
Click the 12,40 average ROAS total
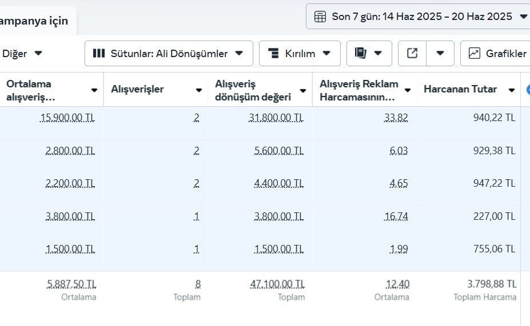pos(397,284)
